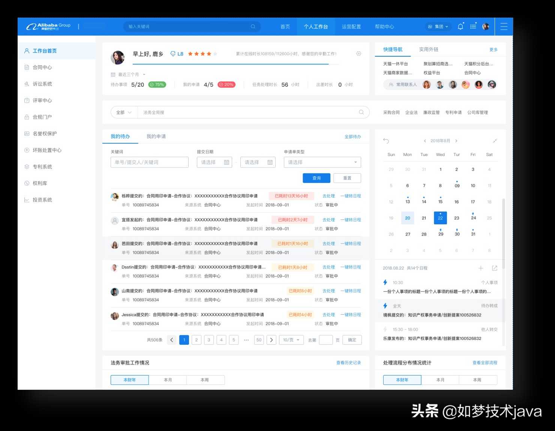Screen dimensions: 555x431
Task: Open 帮助中心 in the top navigation
Action: pyautogui.click(x=384, y=27)
